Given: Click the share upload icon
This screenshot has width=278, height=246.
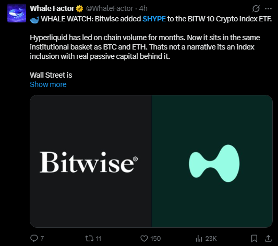Looking at the screenshot, I should click(268, 238).
